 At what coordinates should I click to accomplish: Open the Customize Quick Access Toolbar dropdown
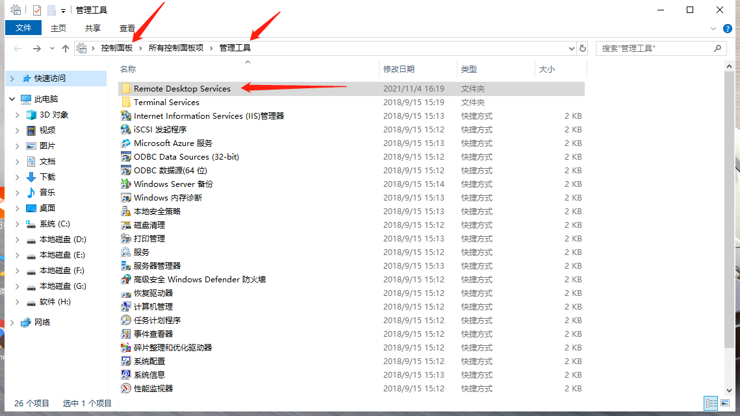tap(63, 10)
